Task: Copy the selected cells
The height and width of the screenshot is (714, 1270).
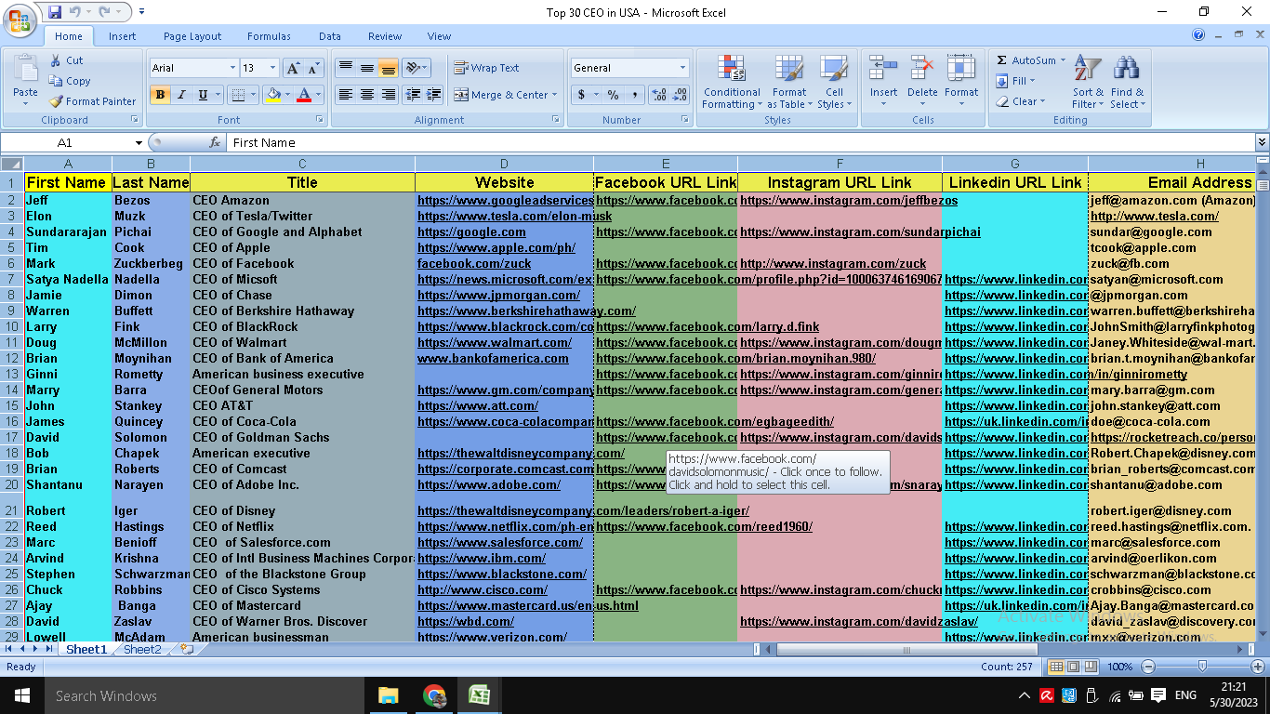Action: coord(70,81)
